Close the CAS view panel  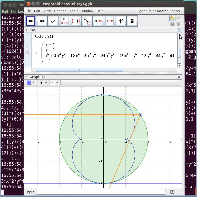179,30
